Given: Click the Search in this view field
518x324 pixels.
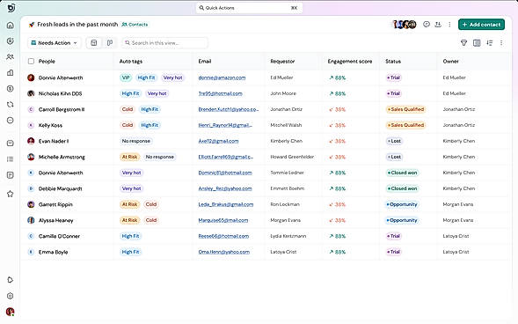Looking at the screenshot, I should click(x=164, y=43).
